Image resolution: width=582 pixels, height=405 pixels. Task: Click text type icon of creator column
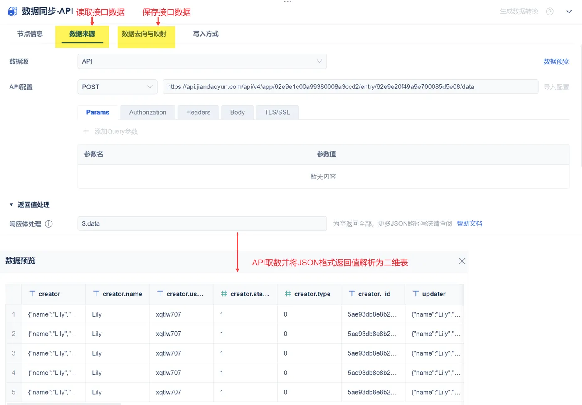[x=32, y=294]
